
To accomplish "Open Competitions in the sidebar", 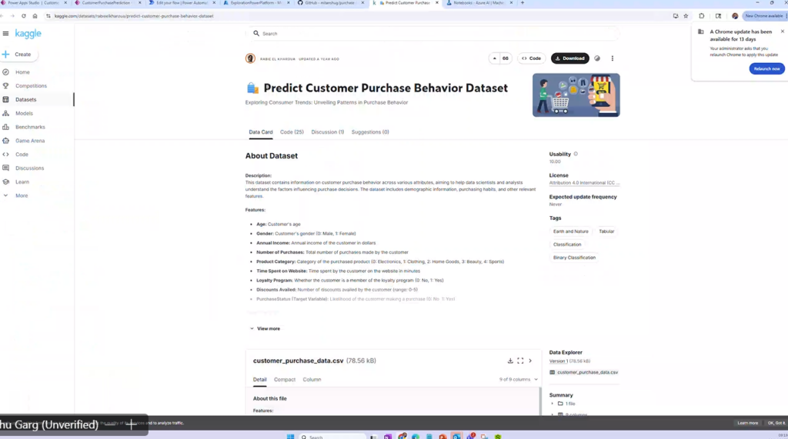I will (31, 86).
